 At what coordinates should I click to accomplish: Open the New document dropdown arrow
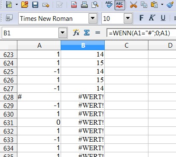(17, 5)
